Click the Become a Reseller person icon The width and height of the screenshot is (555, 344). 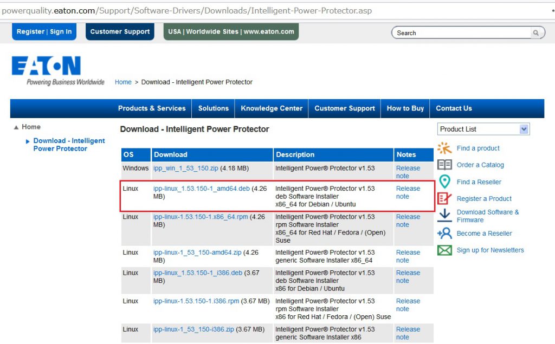(444, 233)
